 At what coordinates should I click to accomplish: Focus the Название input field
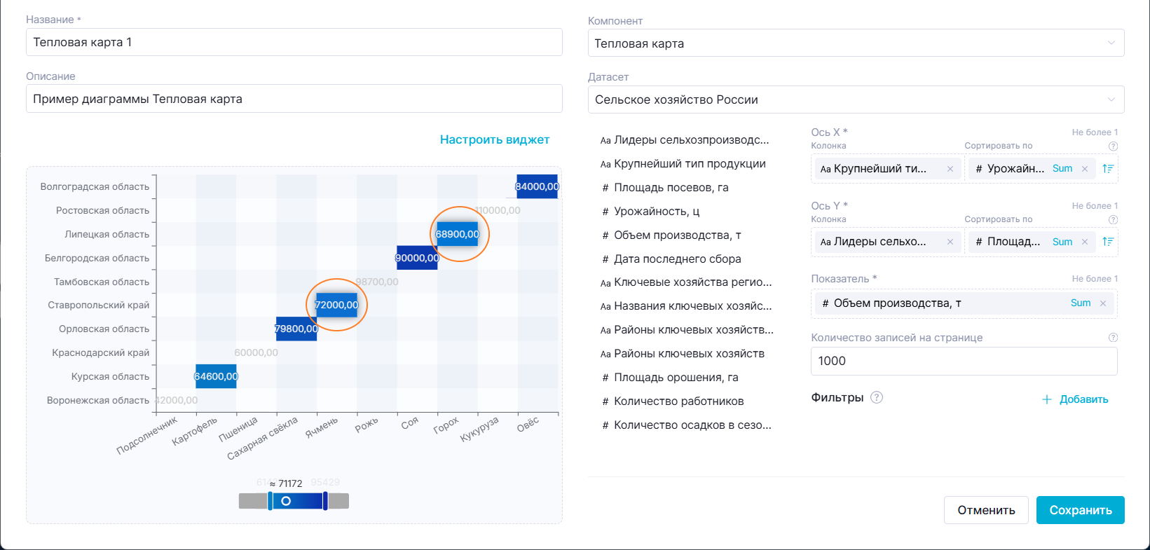pyautogui.click(x=294, y=42)
